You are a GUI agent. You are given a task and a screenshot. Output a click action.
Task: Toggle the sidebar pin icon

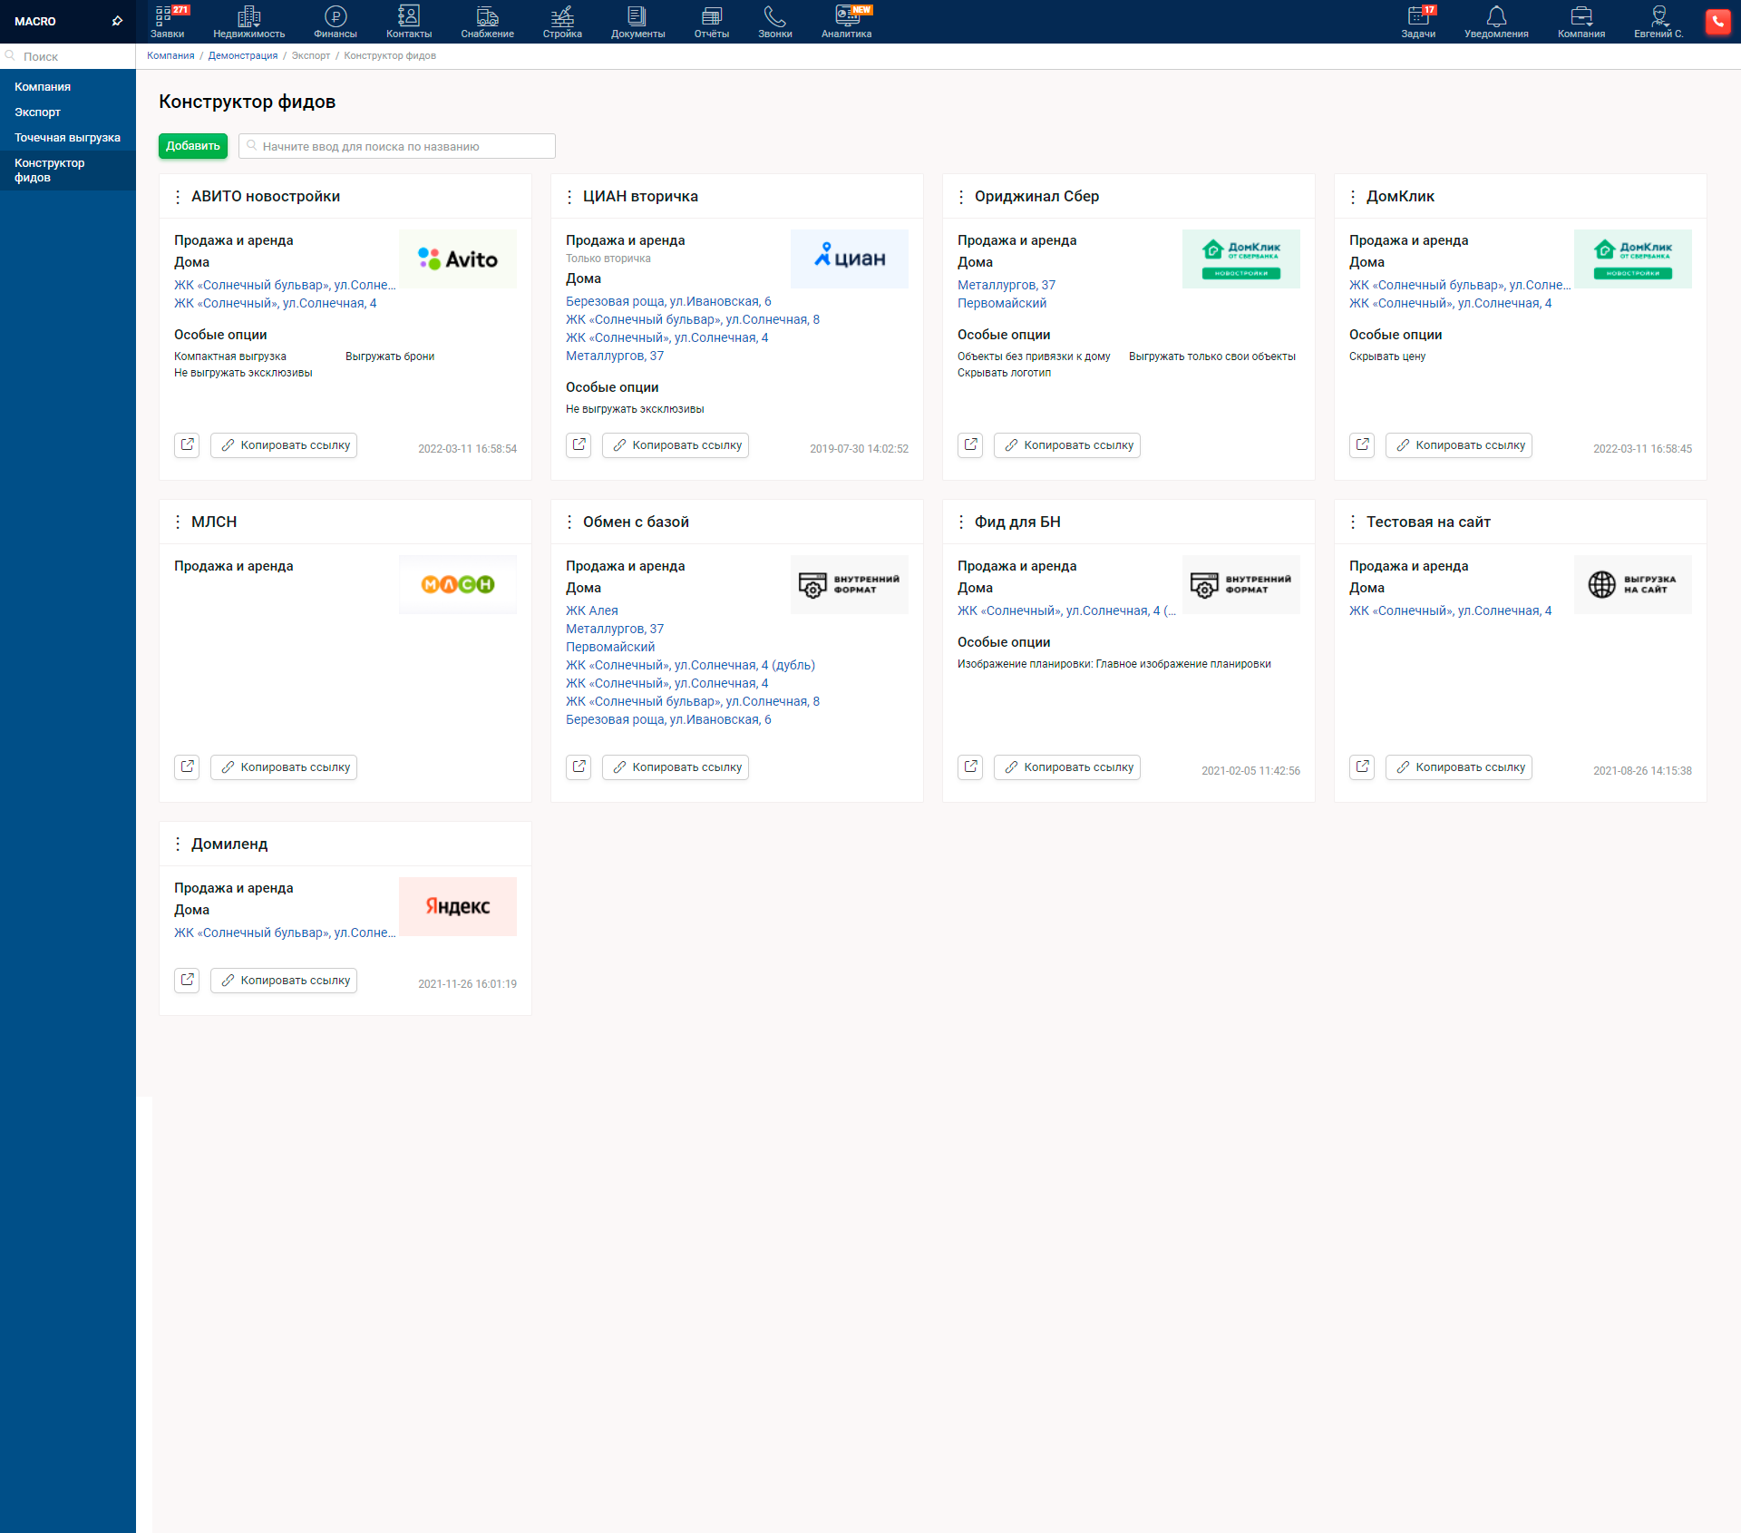click(x=117, y=20)
